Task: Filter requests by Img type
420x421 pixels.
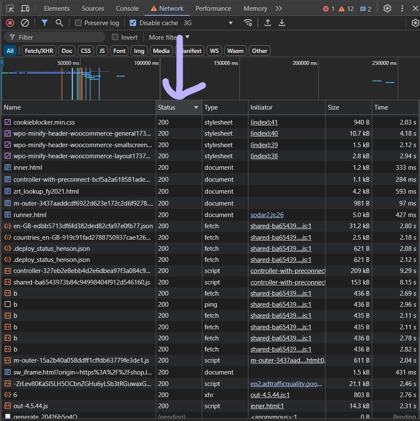Action: pos(139,51)
